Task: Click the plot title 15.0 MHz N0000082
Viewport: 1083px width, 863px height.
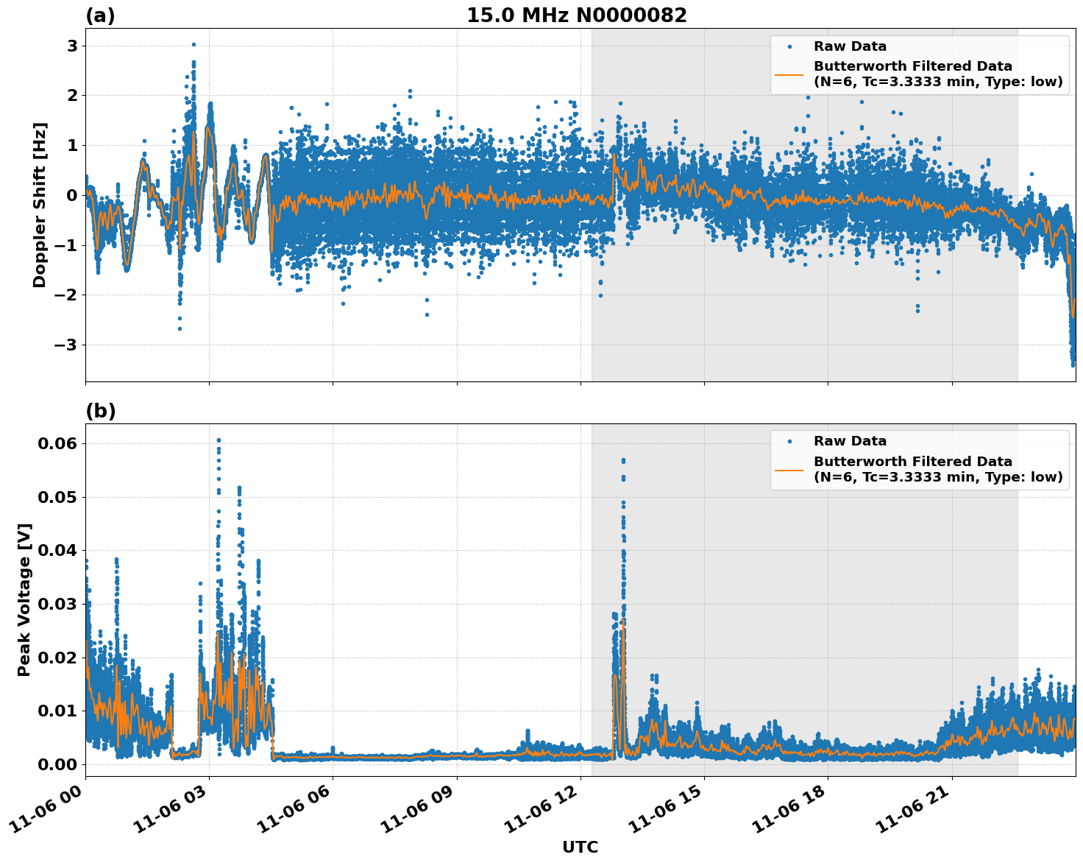Action: tap(578, 13)
